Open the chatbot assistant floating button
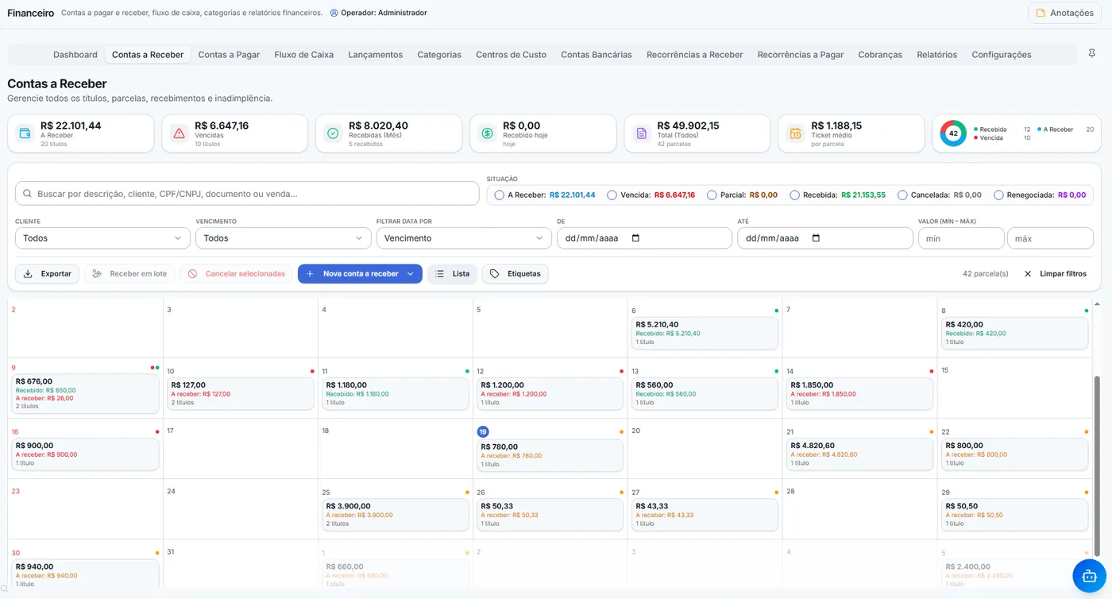The height and width of the screenshot is (599, 1112). point(1089,576)
